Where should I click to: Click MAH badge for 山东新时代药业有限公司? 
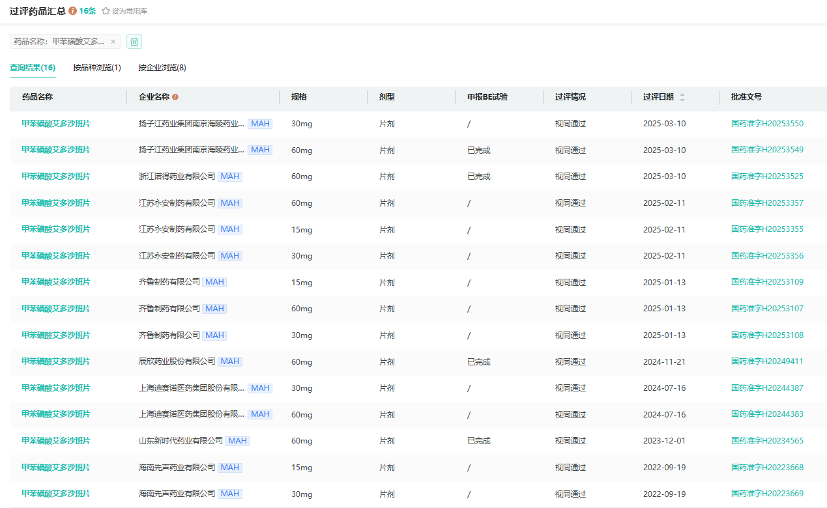pyautogui.click(x=237, y=441)
